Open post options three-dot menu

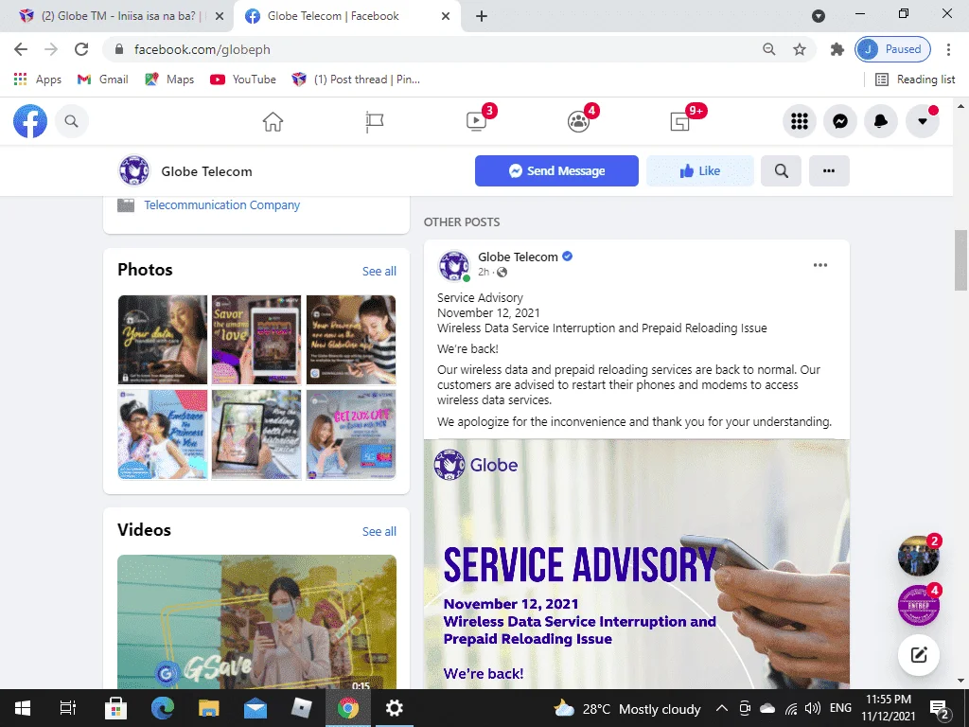[x=820, y=265]
